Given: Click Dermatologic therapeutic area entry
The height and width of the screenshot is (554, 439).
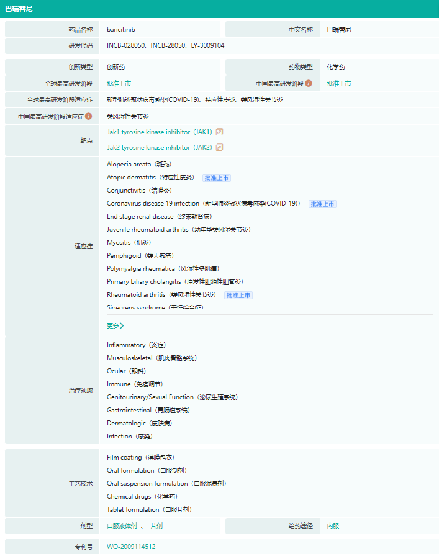Looking at the screenshot, I should coord(139,424).
